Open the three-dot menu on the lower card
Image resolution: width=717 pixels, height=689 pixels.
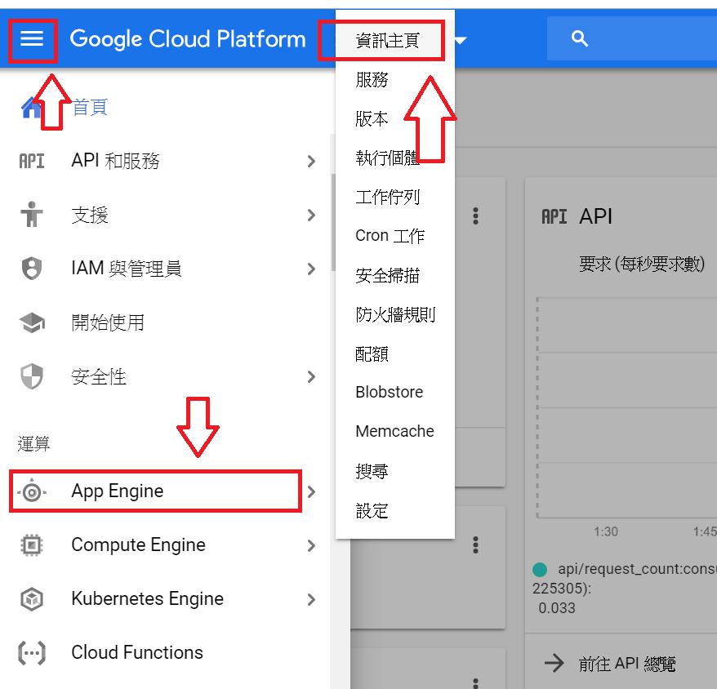(x=475, y=545)
